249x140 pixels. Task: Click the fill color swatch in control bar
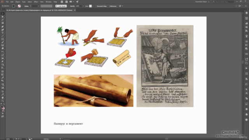14,6
